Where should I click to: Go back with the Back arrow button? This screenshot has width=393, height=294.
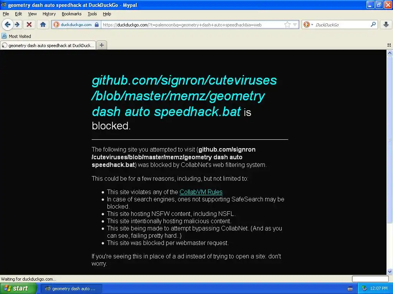tap(8, 24)
